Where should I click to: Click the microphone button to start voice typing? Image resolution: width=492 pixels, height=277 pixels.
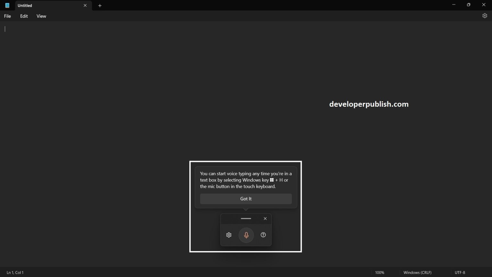pyautogui.click(x=246, y=235)
